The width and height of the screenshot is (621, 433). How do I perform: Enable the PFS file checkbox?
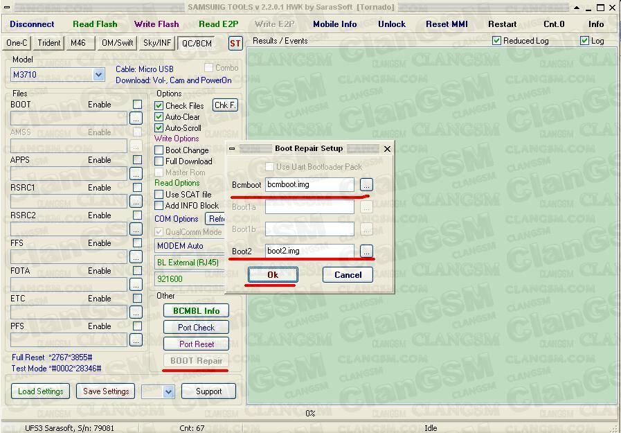point(138,326)
